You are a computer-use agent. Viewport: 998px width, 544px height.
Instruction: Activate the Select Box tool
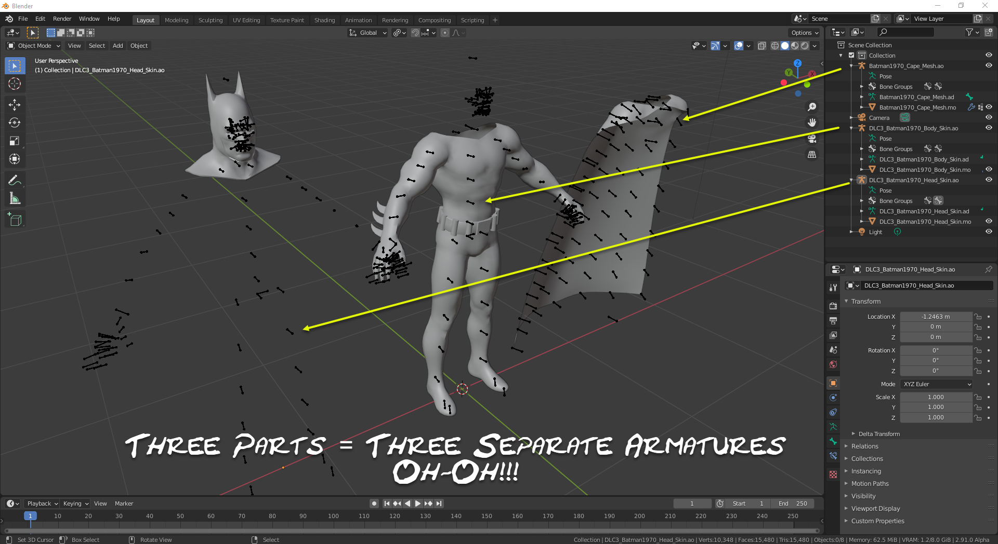tap(15, 66)
